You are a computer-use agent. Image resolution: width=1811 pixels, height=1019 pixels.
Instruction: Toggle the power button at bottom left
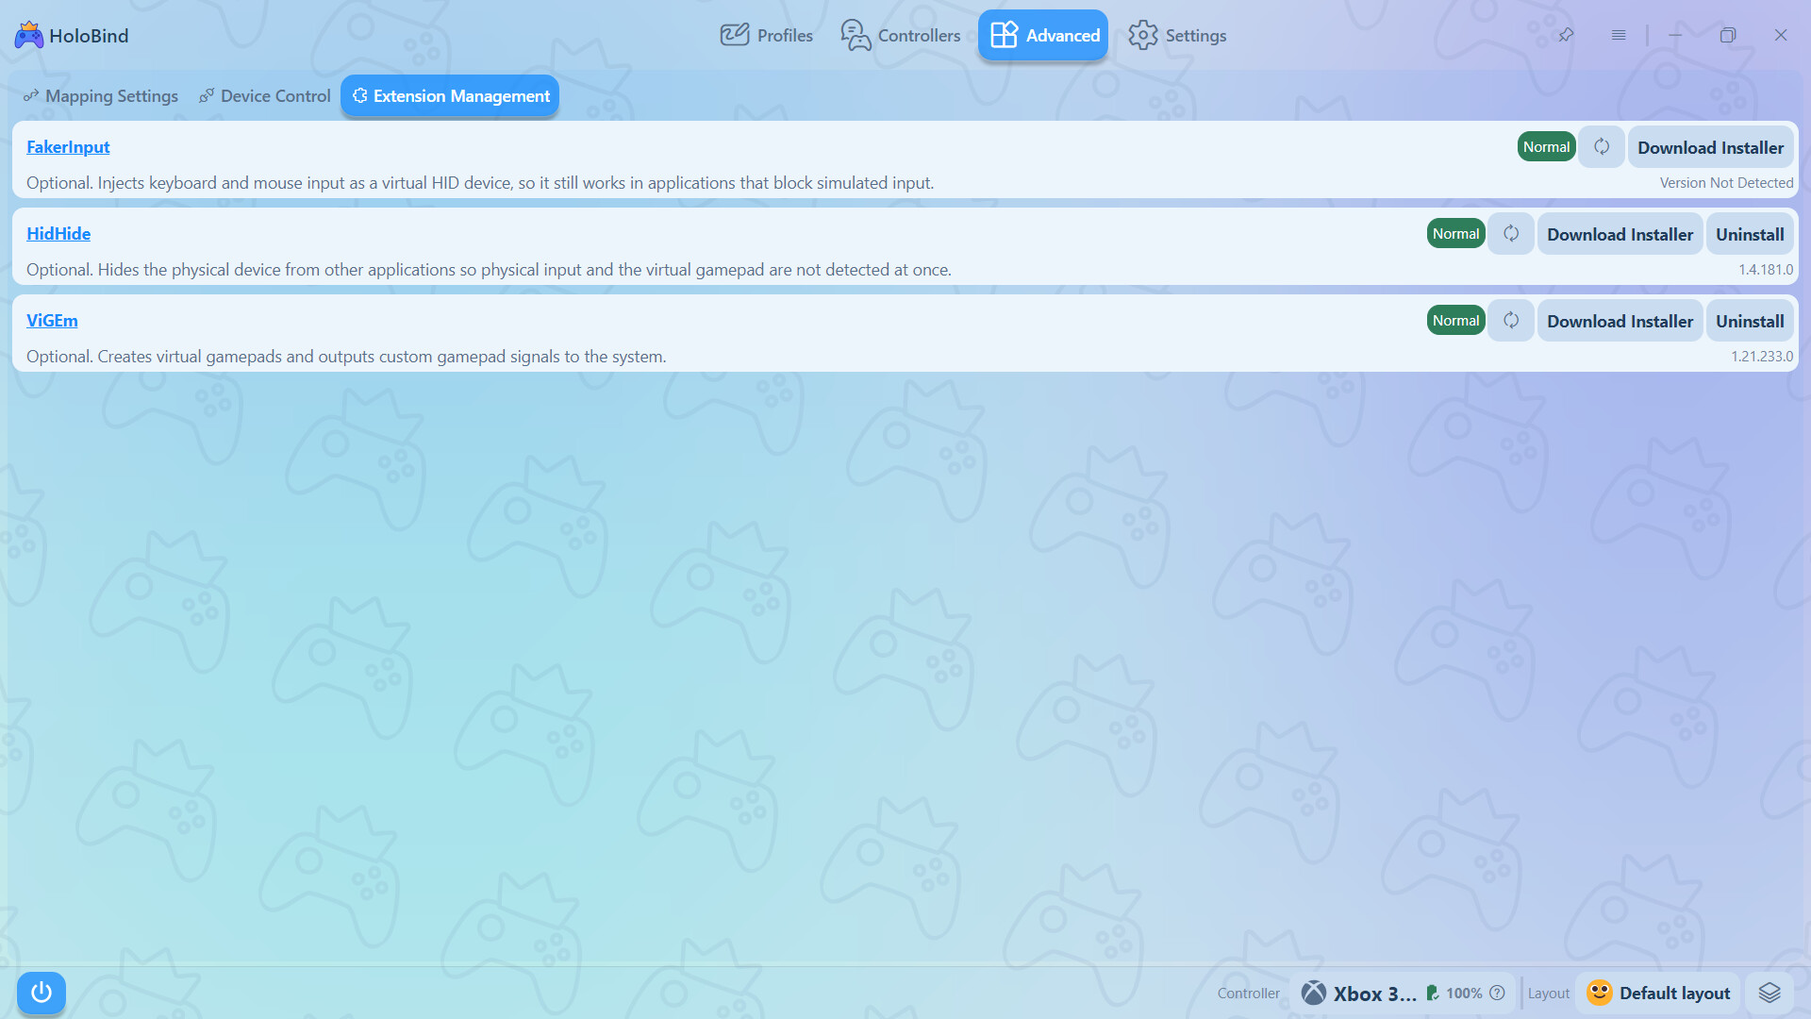click(x=42, y=993)
